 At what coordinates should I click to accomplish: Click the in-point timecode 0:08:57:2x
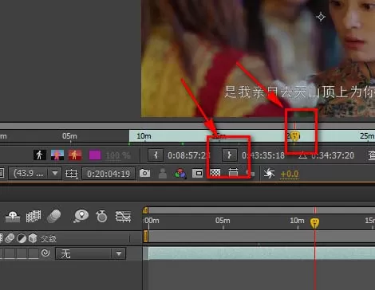pos(188,155)
